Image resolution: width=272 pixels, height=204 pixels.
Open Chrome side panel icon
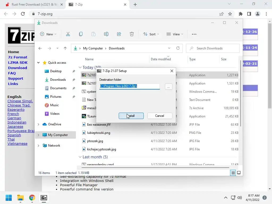[x=249, y=14]
